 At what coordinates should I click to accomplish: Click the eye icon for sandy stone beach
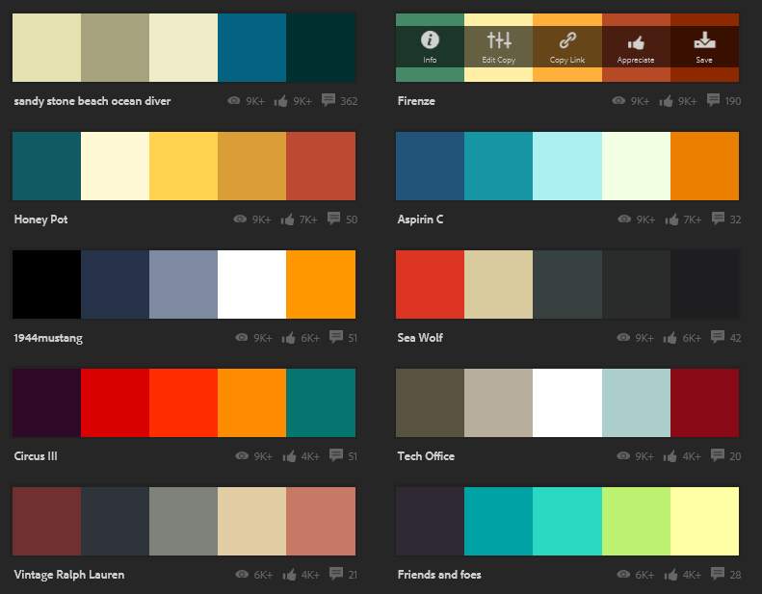pyautogui.click(x=234, y=100)
